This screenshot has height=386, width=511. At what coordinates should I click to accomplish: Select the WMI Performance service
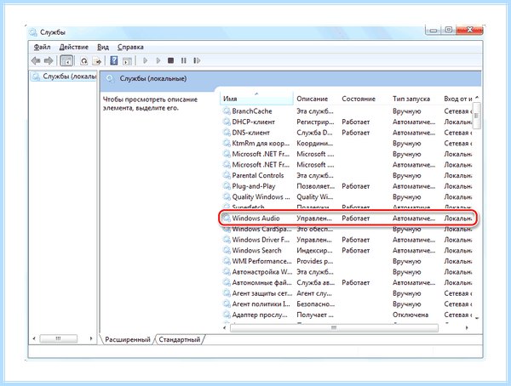[x=347, y=261]
